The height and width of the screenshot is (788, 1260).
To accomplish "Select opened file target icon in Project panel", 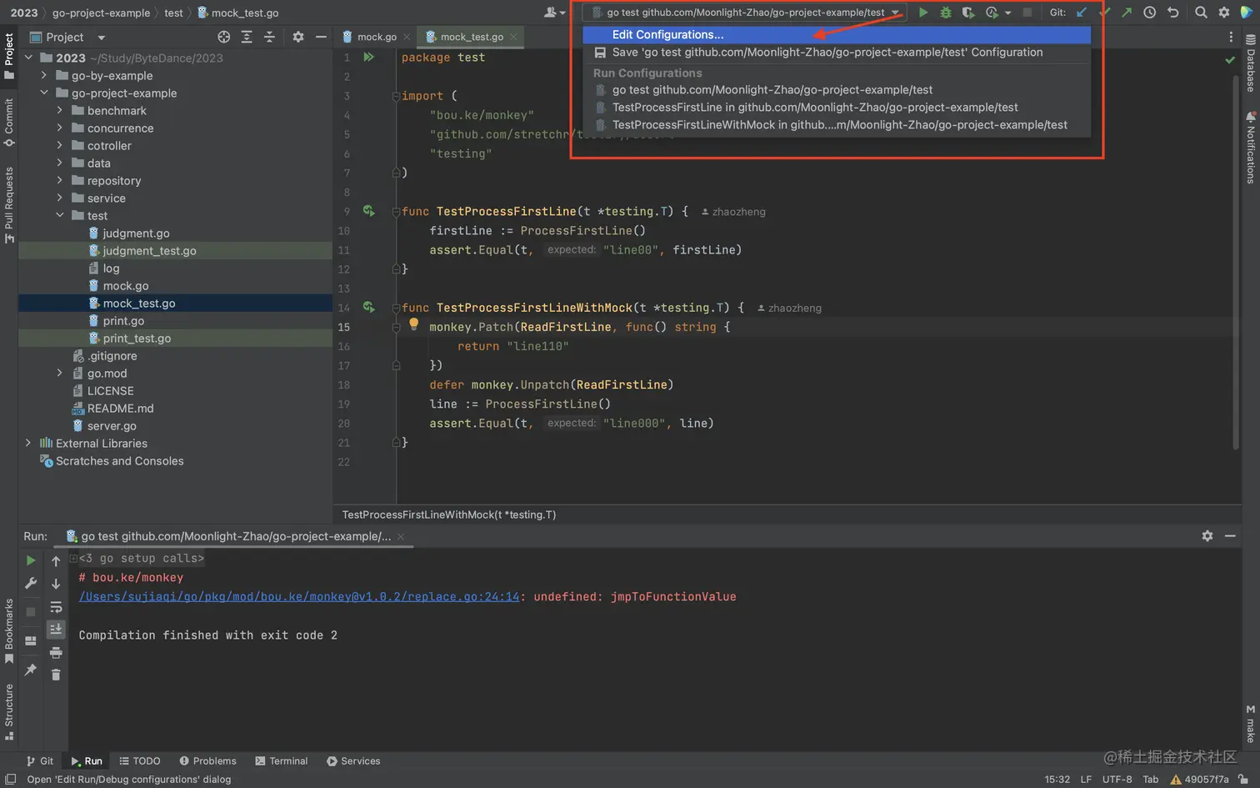I will pos(223,37).
